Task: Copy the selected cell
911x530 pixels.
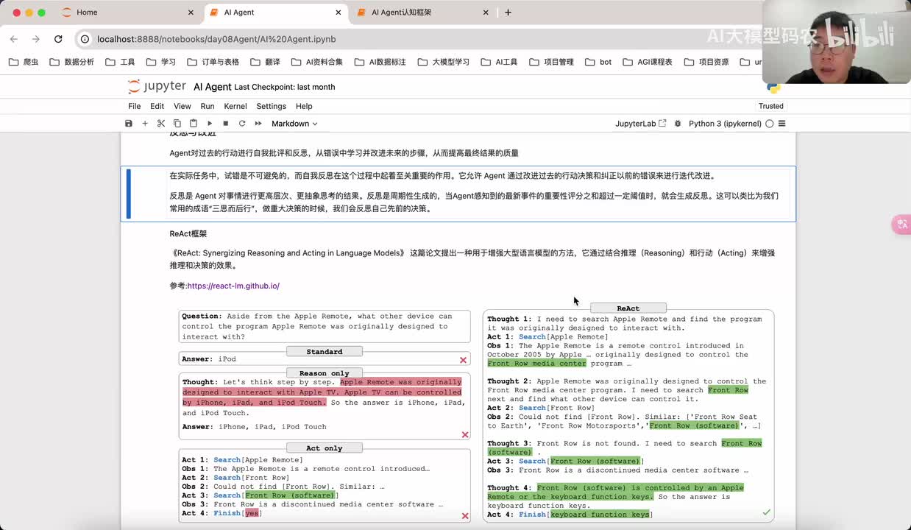Action: pos(177,124)
